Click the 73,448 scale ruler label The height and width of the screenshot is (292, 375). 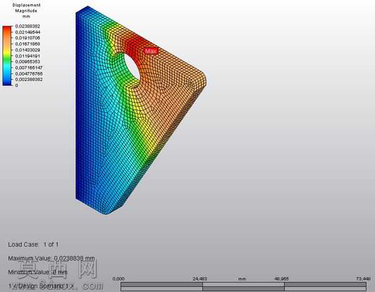point(363,279)
